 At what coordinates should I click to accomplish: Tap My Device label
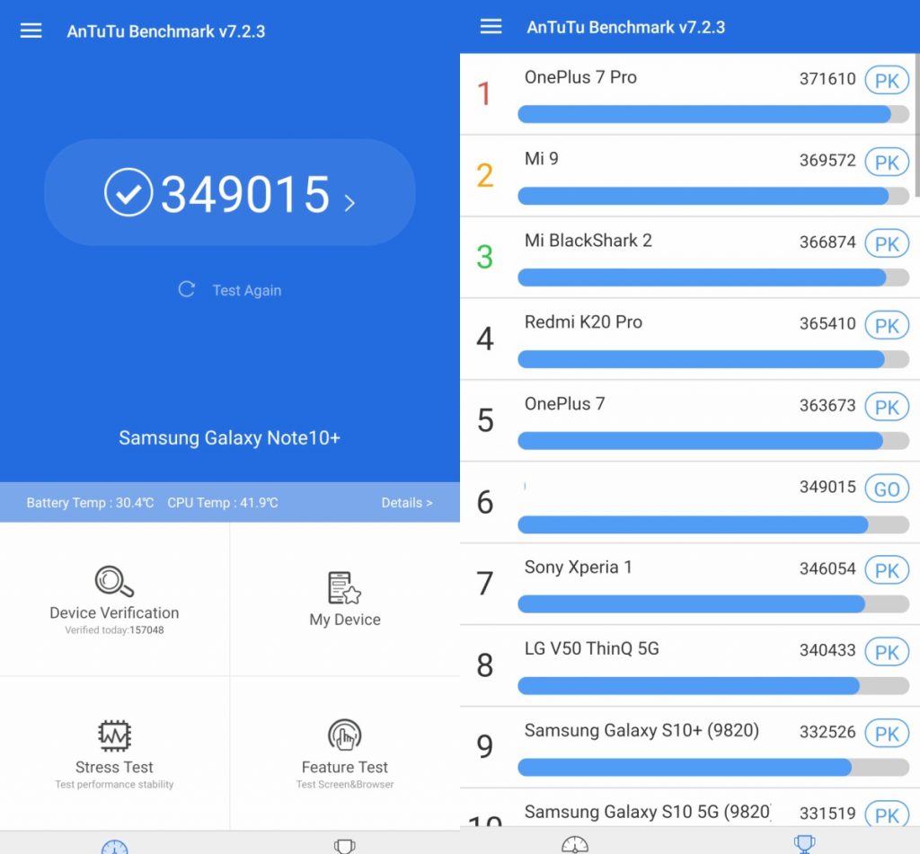[345, 620]
